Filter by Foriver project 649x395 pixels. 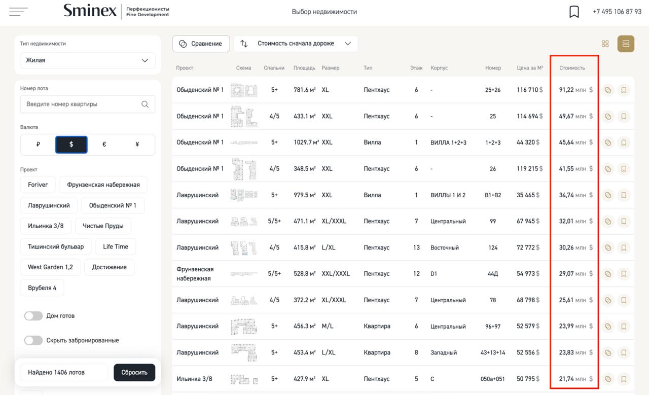coord(38,185)
